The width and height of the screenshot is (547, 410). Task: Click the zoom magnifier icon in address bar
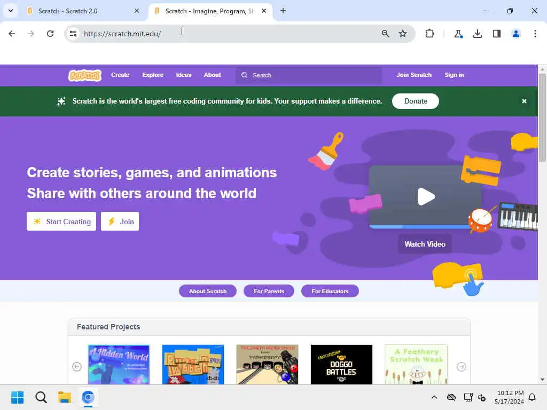click(385, 34)
